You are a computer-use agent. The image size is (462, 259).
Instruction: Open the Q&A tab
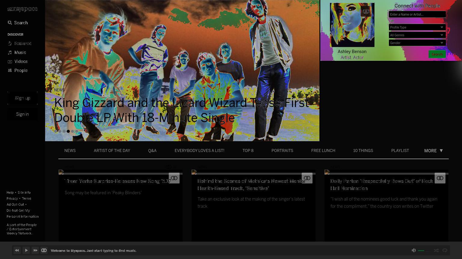coord(152,151)
